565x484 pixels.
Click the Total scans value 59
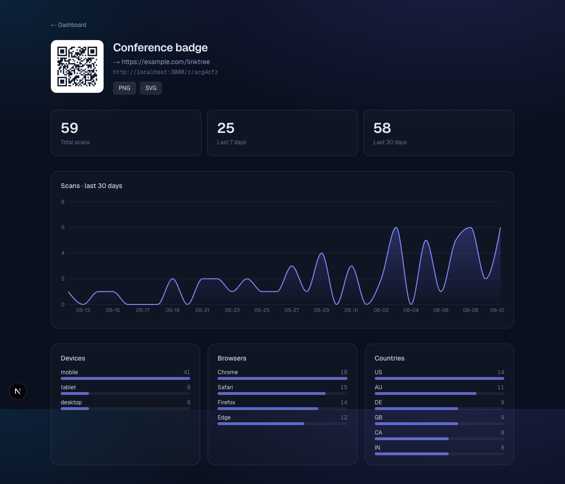tap(69, 128)
